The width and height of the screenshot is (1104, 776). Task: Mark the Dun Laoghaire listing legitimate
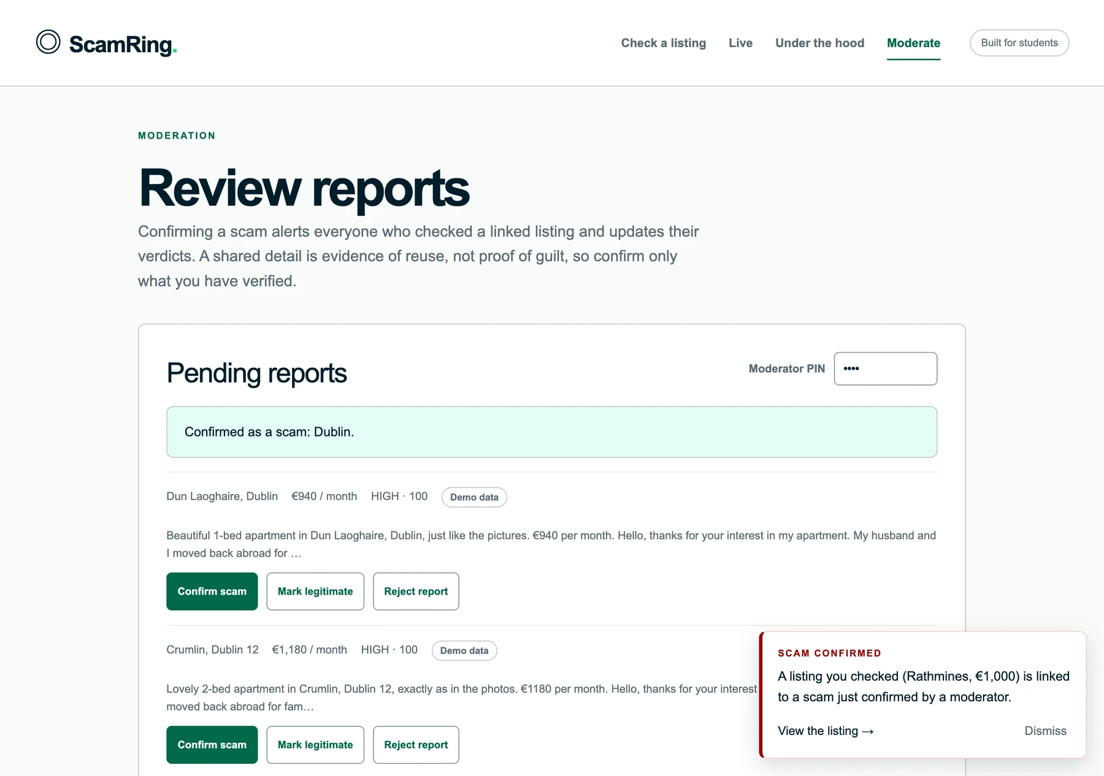[x=315, y=591]
